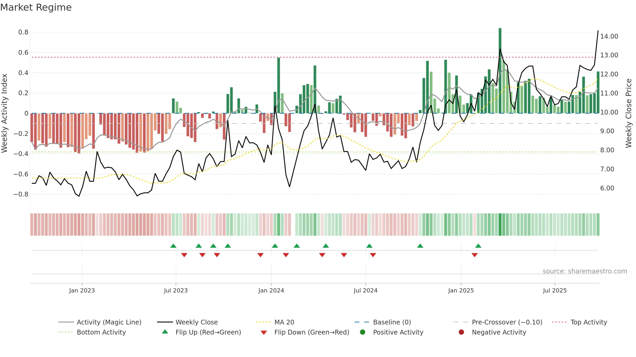Click the source: sharemaestro.com text
This screenshot has width=636, height=357.
coord(585,271)
